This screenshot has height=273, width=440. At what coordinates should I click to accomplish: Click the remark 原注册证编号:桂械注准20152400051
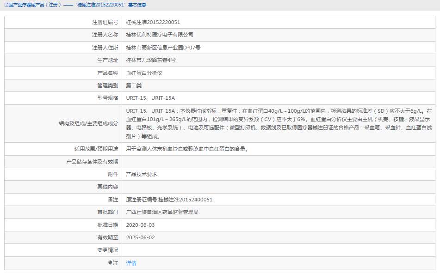(x=170, y=200)
